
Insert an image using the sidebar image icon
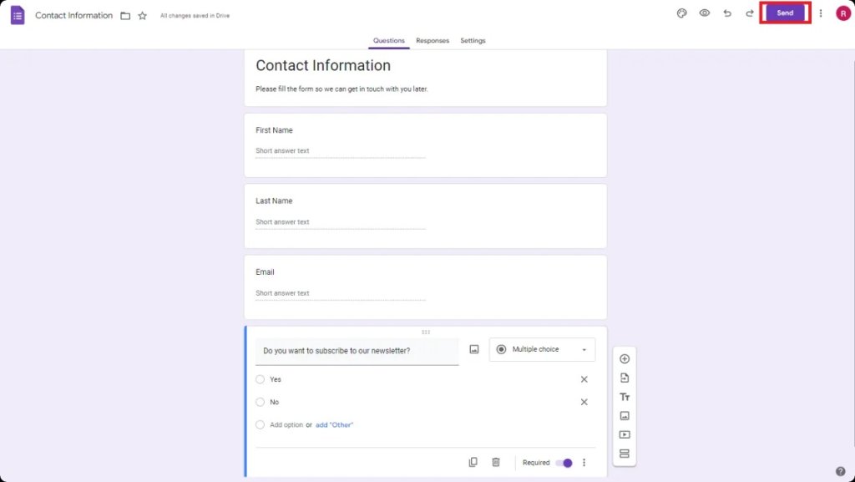click(624, 415)
